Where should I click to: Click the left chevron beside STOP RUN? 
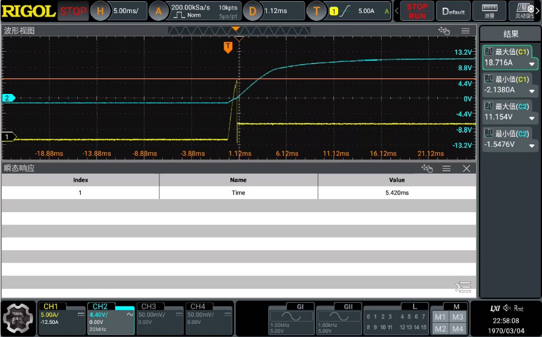[396, 11]
